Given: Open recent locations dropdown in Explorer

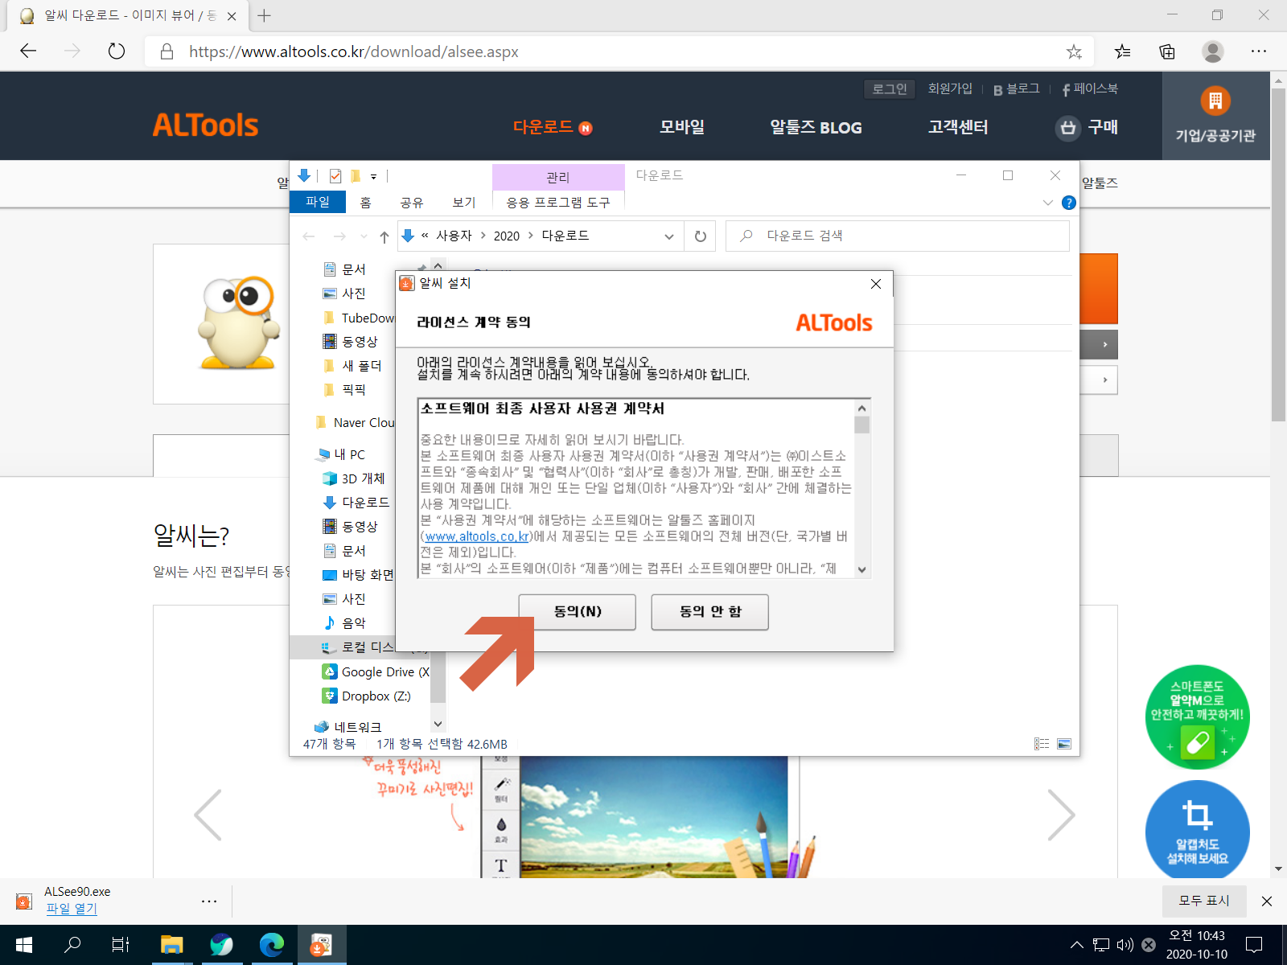Looking at the screenshot, I should (364, 236).
